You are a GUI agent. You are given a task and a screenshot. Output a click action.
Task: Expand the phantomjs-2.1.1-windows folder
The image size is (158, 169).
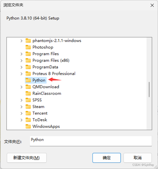22,41
